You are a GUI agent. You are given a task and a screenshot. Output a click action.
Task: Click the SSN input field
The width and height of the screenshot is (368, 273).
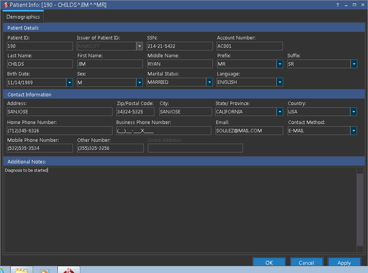[179, 46]
